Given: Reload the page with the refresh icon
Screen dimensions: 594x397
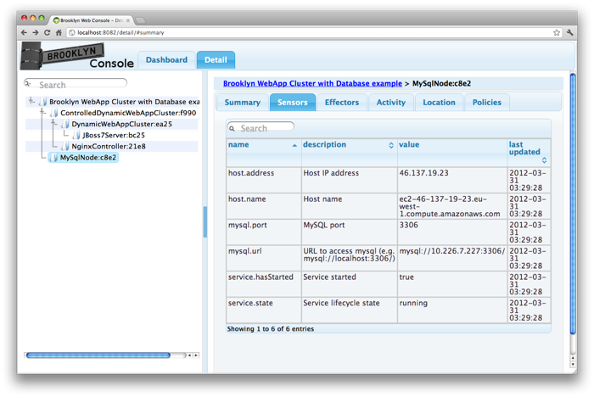Looking at the screenshot, I should coord(47,32).
